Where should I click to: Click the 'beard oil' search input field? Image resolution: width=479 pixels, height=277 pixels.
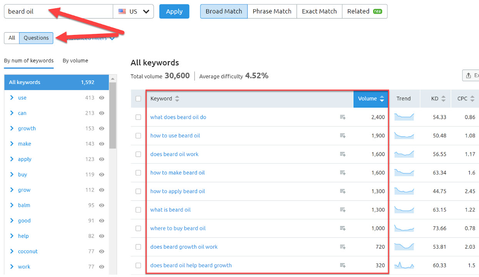click(x=58, y=12)
